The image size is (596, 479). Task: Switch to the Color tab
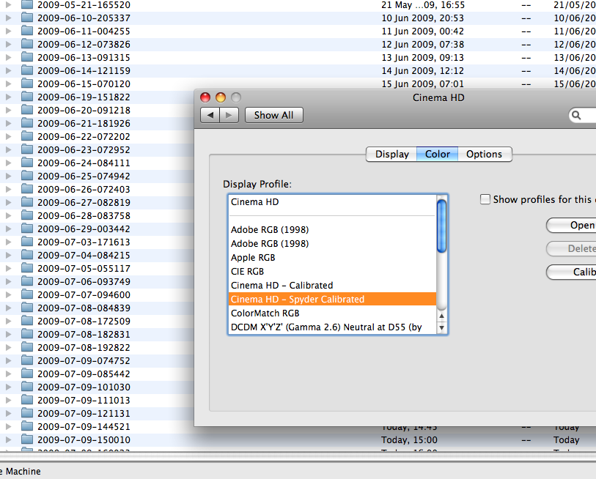tap(438, 155)
